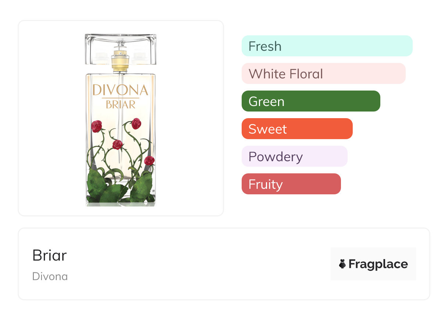Click the Divona brand name below Briar

click(50, 276)
